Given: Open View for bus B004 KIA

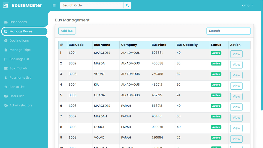Looking at the screenshot, I should click(236, 86).
